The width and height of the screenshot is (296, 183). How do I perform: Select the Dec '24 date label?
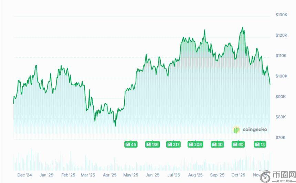(24, 175)
